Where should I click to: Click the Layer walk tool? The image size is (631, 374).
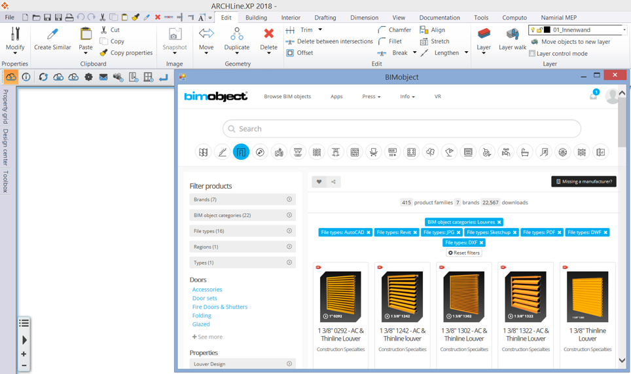[x=513, y=39]
